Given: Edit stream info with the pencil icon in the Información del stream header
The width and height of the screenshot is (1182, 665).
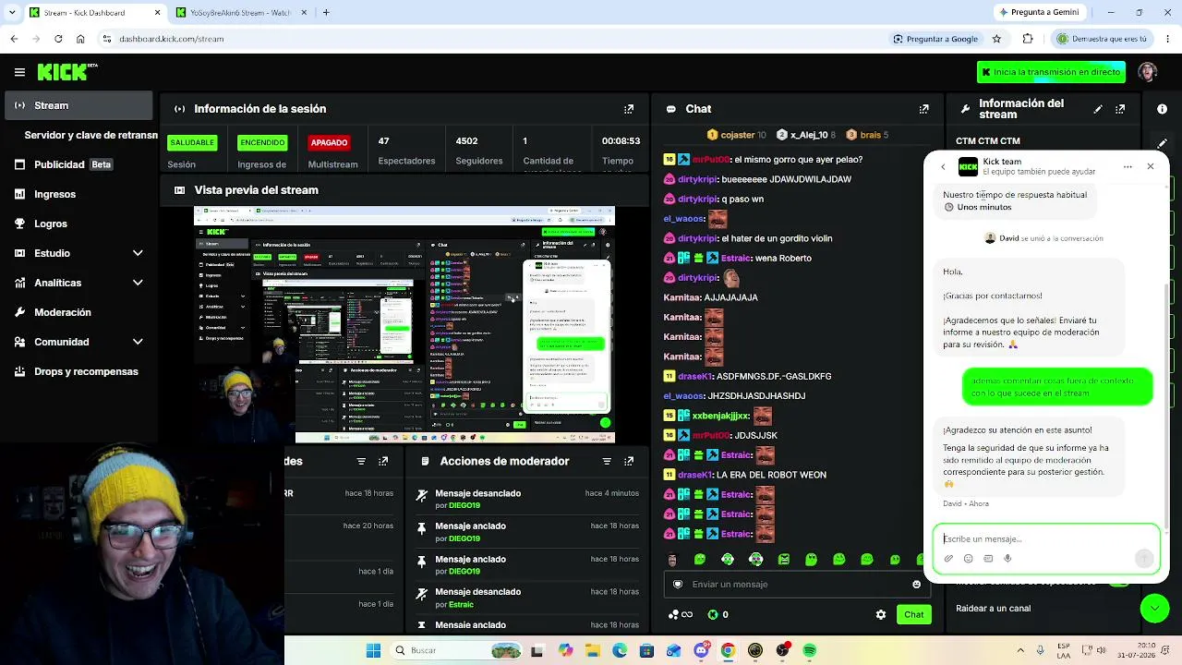Looking at the screenshot, I should 1098,109.
